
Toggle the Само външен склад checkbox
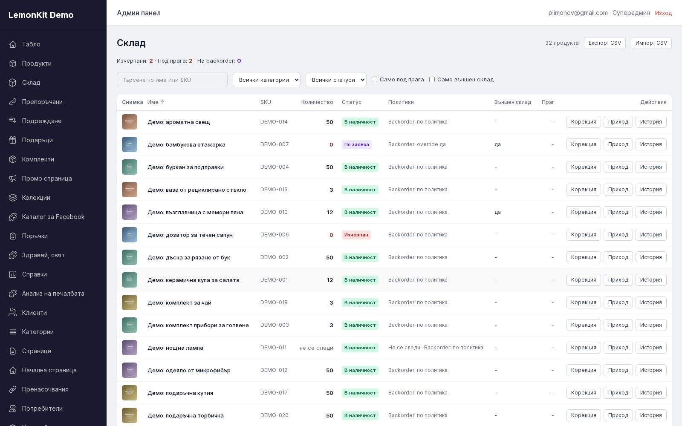pyautogui.click(x=432, y=80)
